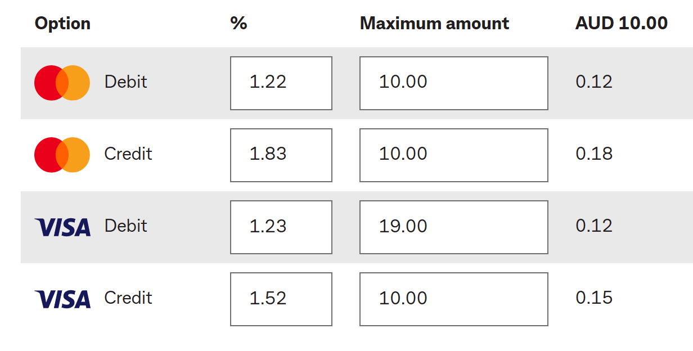Viewport: 693px width, 351px height.
Task: Click the 0.15 fee for Visa Credit
Action: coord(593,298)
